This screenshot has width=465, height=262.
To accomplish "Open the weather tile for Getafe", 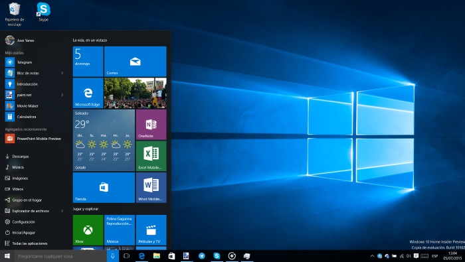I will pyautogui.click(x=104, y=141).
